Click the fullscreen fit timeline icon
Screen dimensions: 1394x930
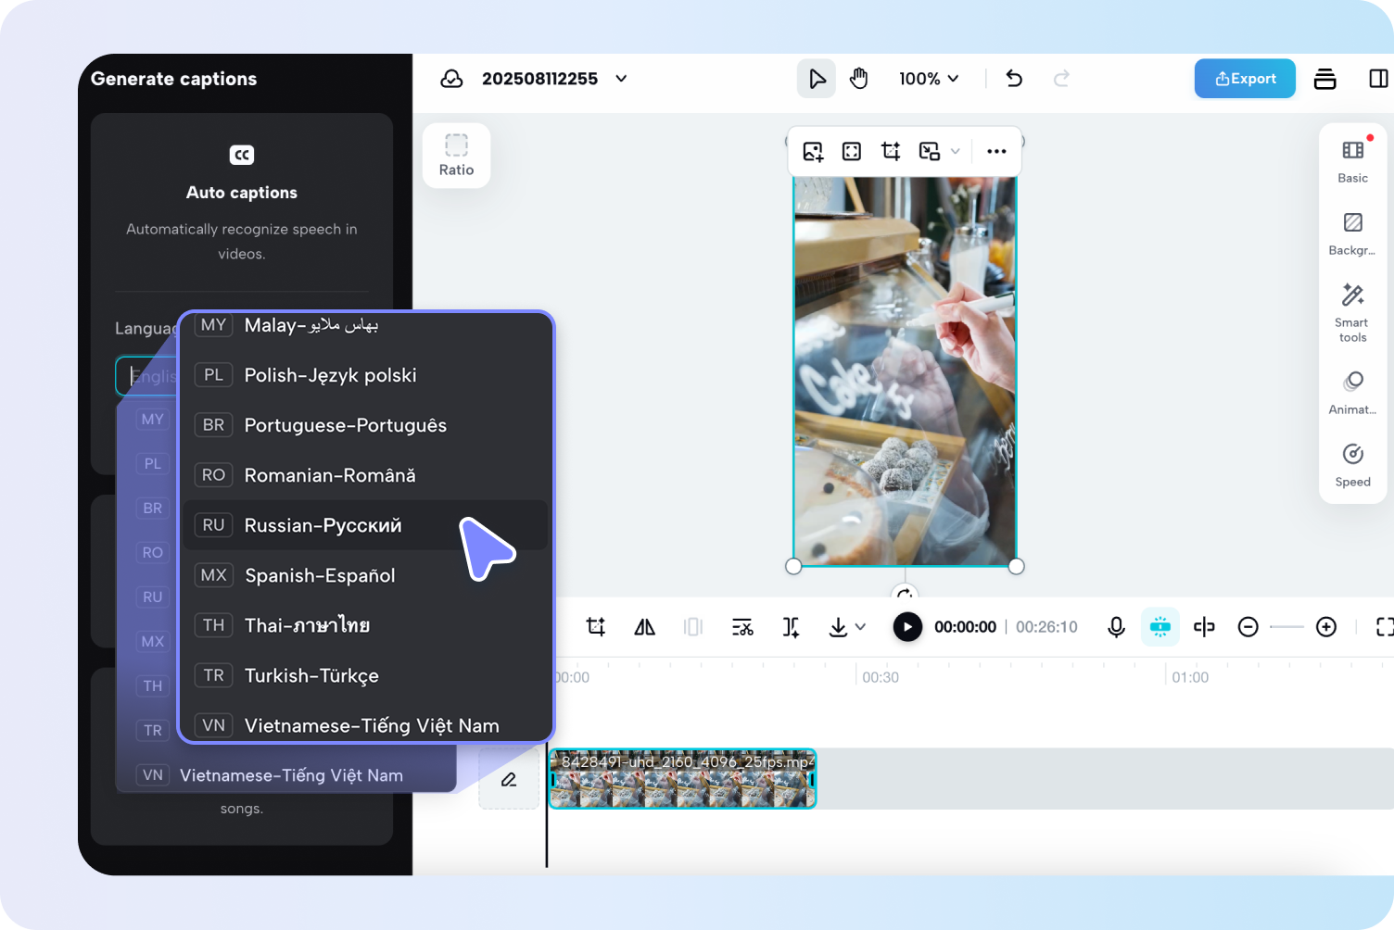pos(1385,627)
